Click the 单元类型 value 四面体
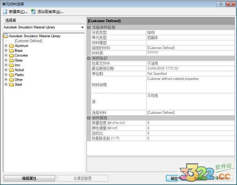The width and height of the screenshot is (237, 185). pyautogui.click(x=152, y=38)
